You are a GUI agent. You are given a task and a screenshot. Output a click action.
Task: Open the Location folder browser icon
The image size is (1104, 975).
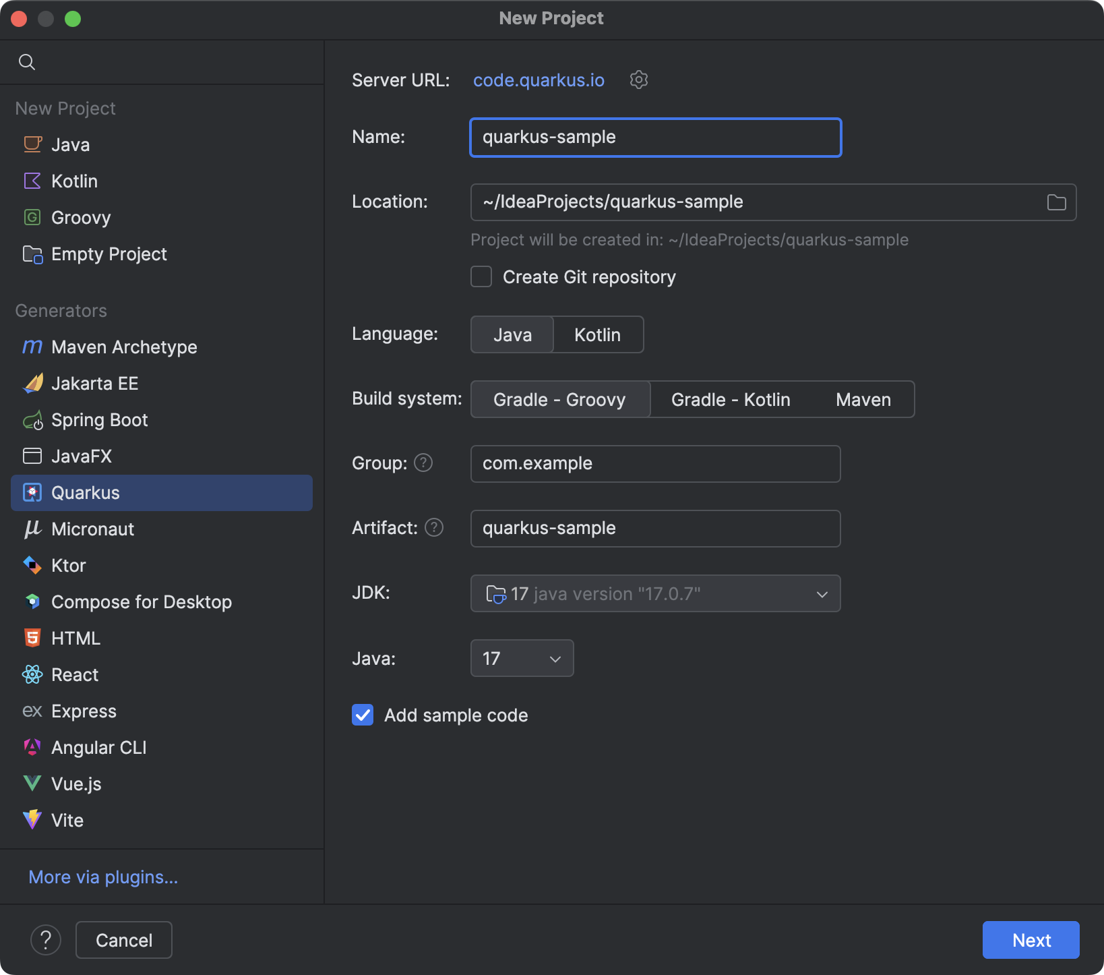click(1056, 202)
